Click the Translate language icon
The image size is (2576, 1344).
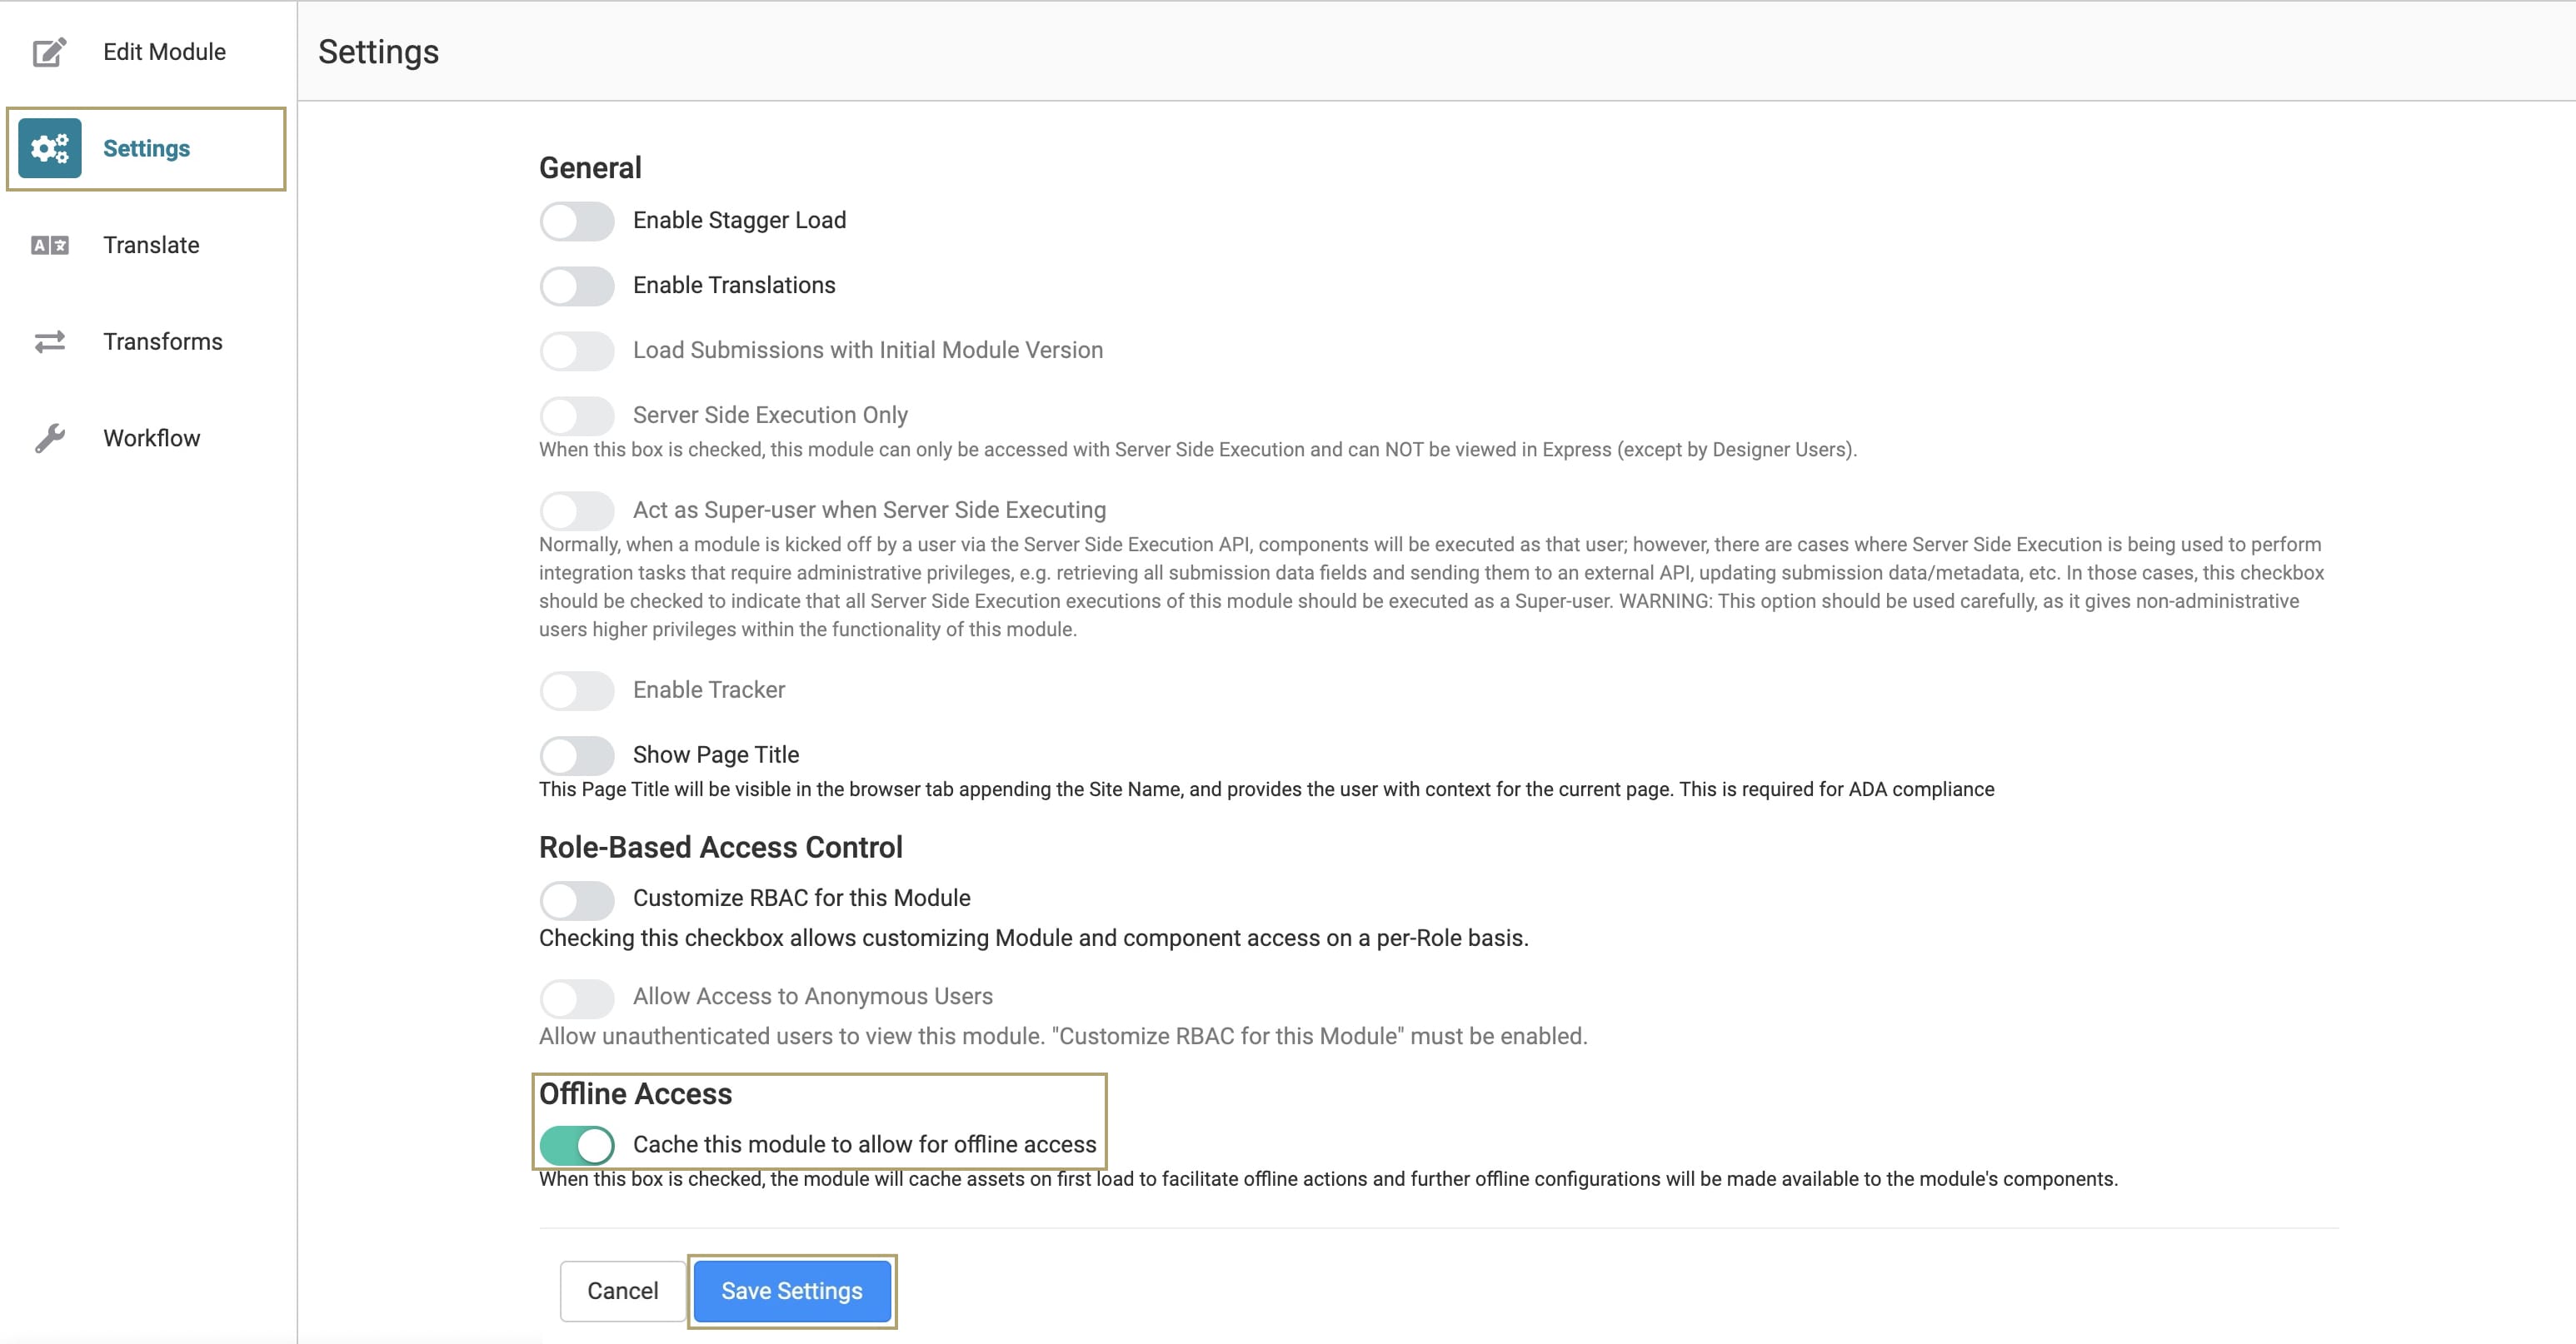click(50, 245)
